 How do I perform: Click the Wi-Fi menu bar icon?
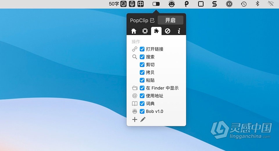pos(271,3)
